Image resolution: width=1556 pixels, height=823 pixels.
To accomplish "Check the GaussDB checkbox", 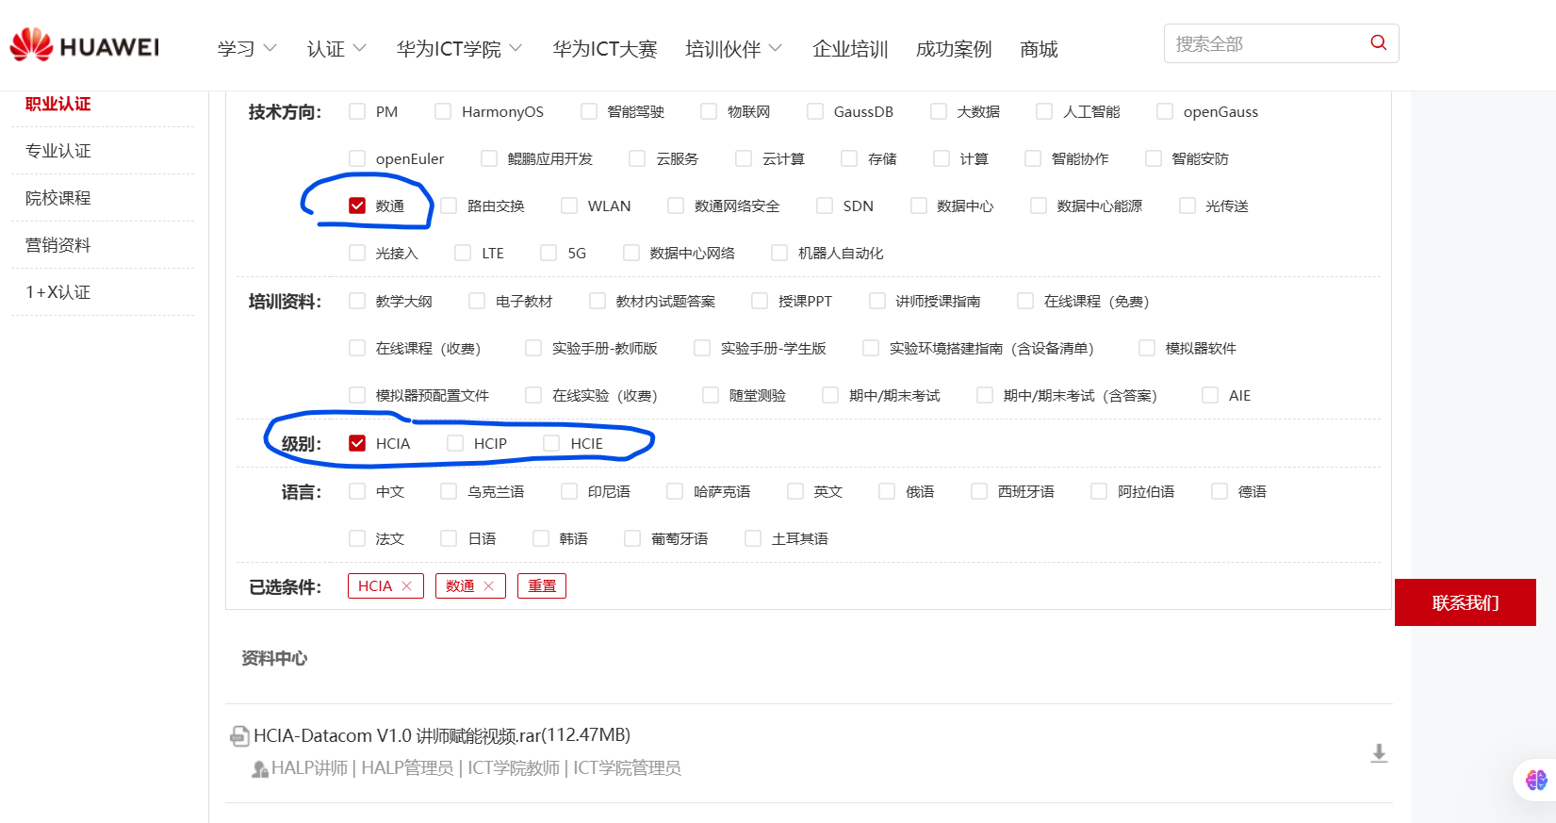I will [815, 111].
